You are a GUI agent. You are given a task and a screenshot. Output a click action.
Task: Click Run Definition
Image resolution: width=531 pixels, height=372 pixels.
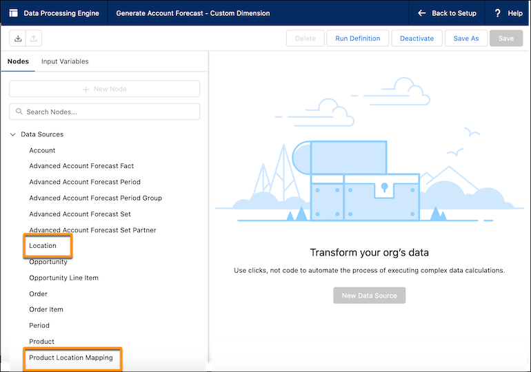(x=358, y=38)
